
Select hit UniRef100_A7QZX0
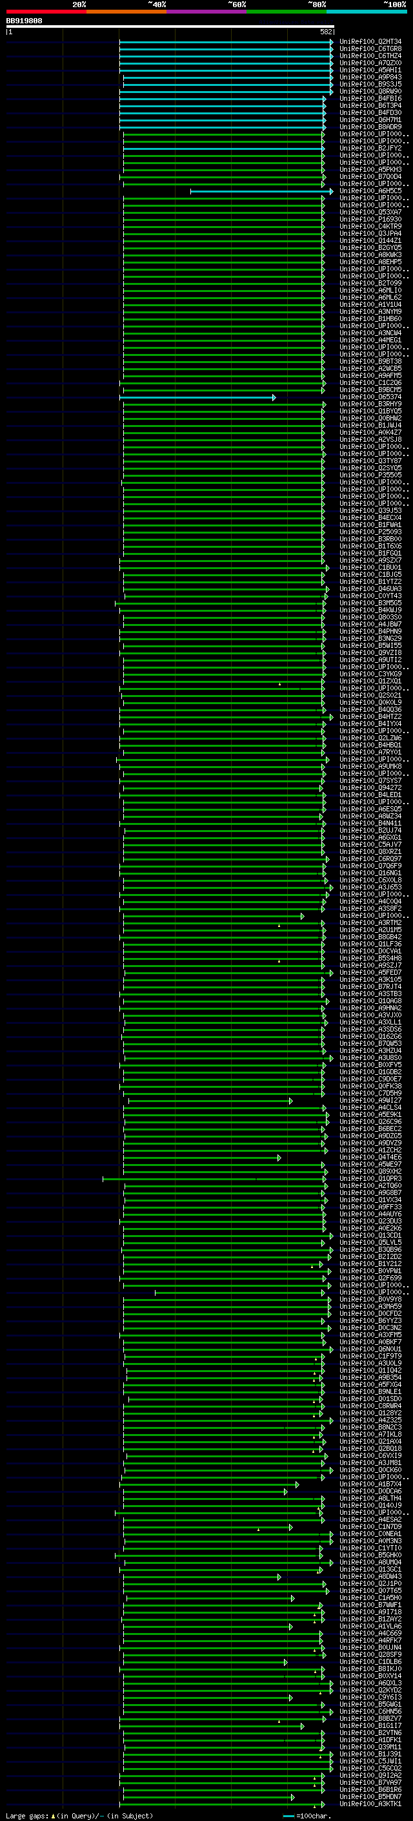[370, 63]
